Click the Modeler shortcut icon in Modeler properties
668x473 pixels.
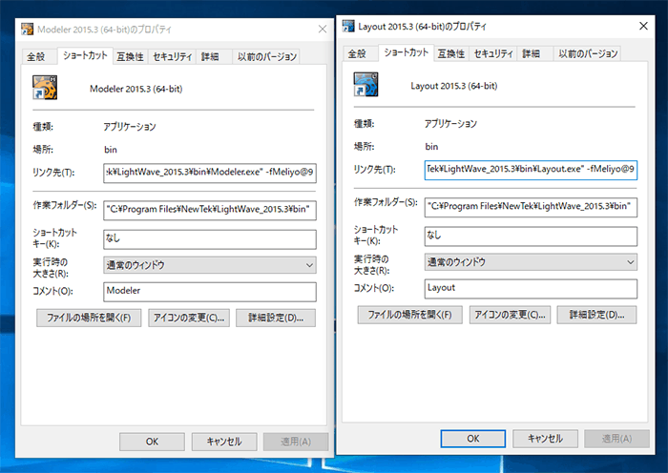pos(45,88)
